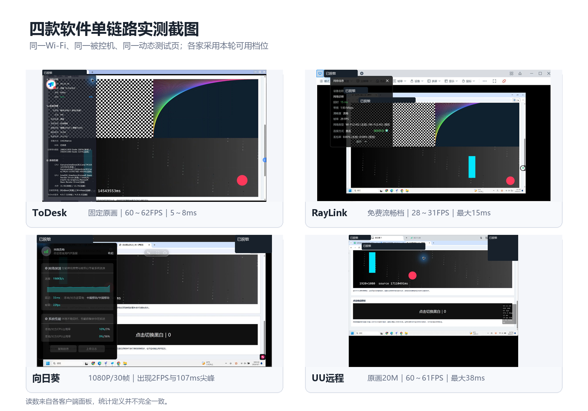
Task: Open the RayLink 模式 settings menu
Action: (x=325, y=81)
